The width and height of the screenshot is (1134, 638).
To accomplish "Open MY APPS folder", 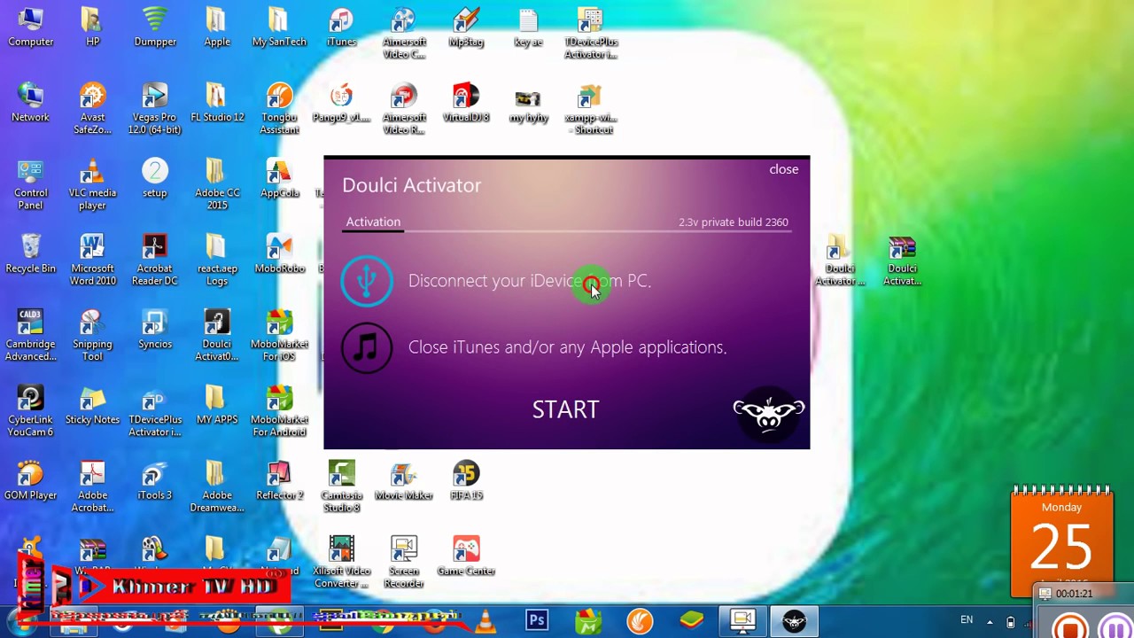I will (217, 404).
